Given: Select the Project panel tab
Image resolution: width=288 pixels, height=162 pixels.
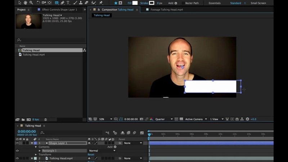Looking at the screenshot, I should [x=21, y=10].
